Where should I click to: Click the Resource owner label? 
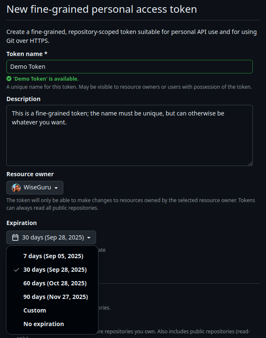[x=30, y=174]
